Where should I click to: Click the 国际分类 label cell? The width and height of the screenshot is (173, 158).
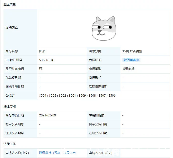pyautogui.click(x=104, y=51)
